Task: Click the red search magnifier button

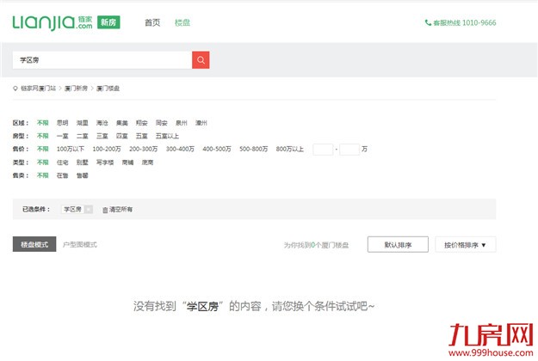Action: pyautogui.click(x=201, y=60)
